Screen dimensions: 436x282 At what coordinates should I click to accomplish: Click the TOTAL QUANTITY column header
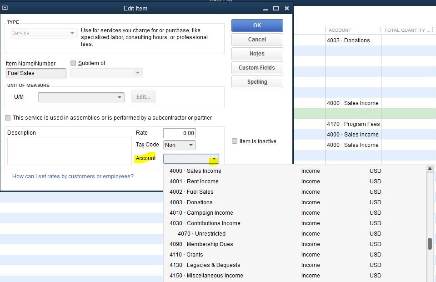click(407, 30)
